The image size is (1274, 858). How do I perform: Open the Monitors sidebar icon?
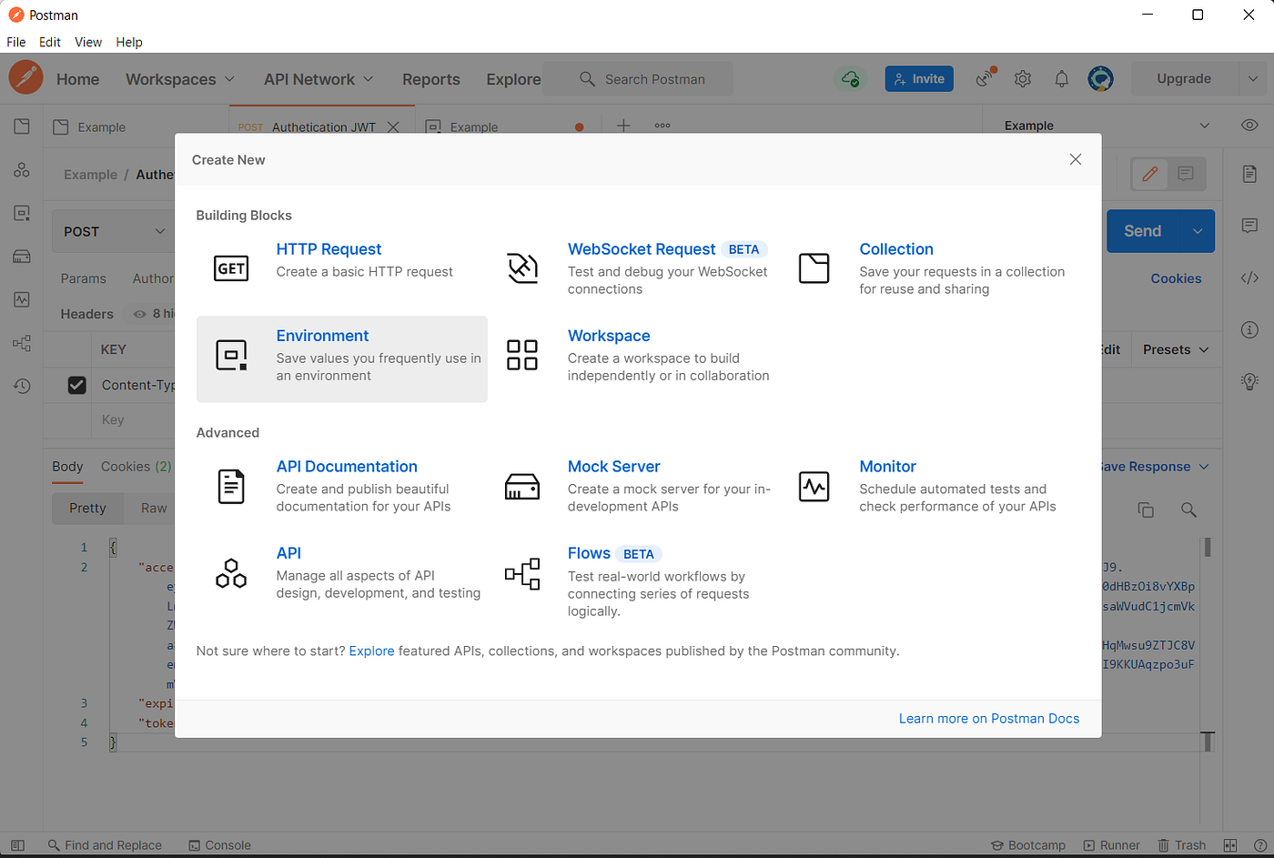(x=22, y=299)
